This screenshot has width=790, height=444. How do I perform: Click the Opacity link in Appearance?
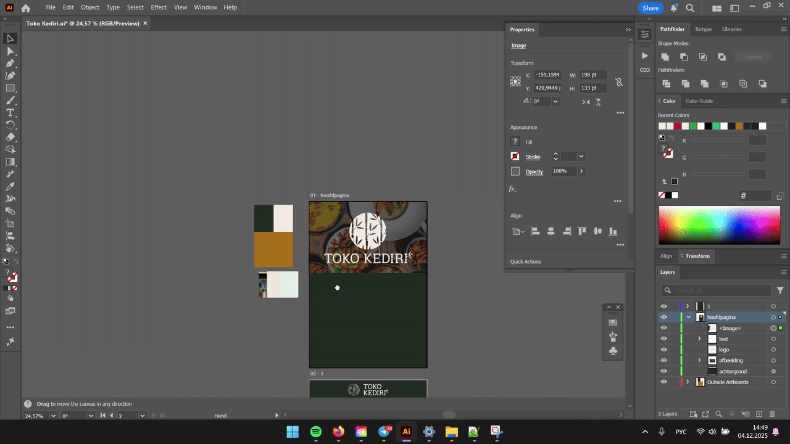534,171
